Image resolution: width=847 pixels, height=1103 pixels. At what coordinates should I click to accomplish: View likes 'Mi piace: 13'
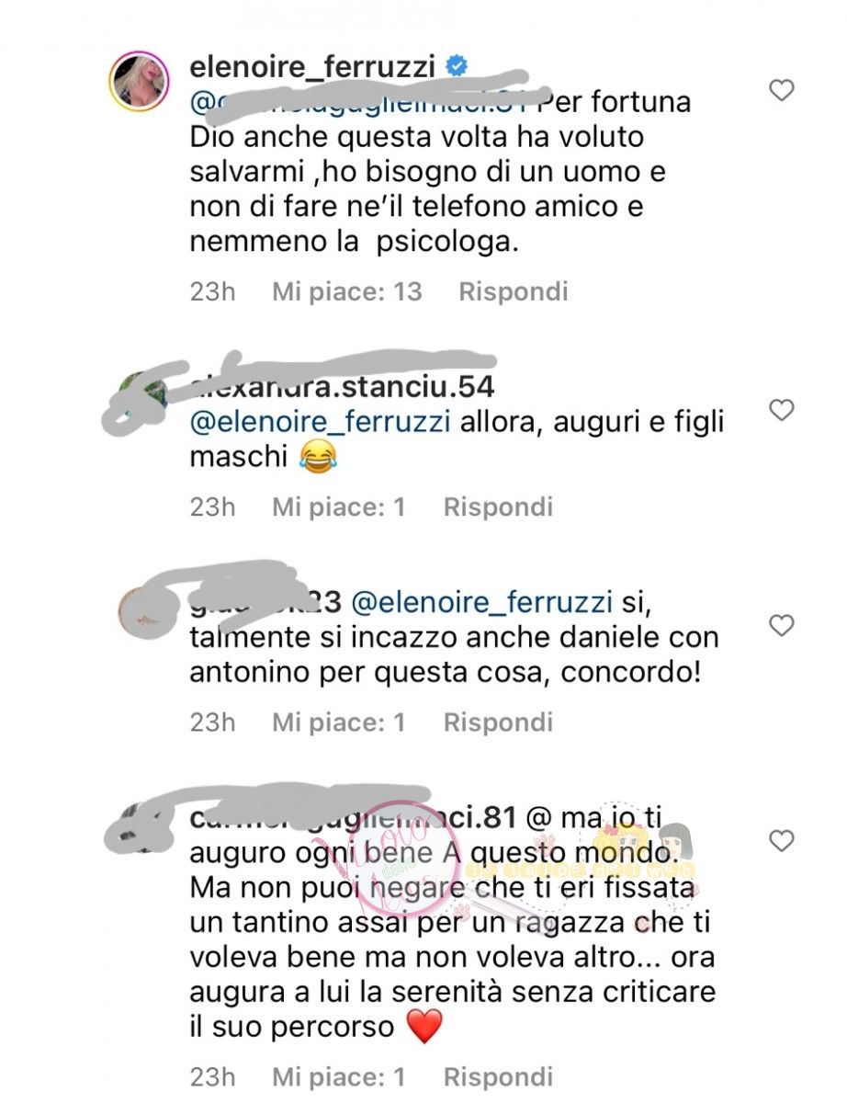point(347,291)
